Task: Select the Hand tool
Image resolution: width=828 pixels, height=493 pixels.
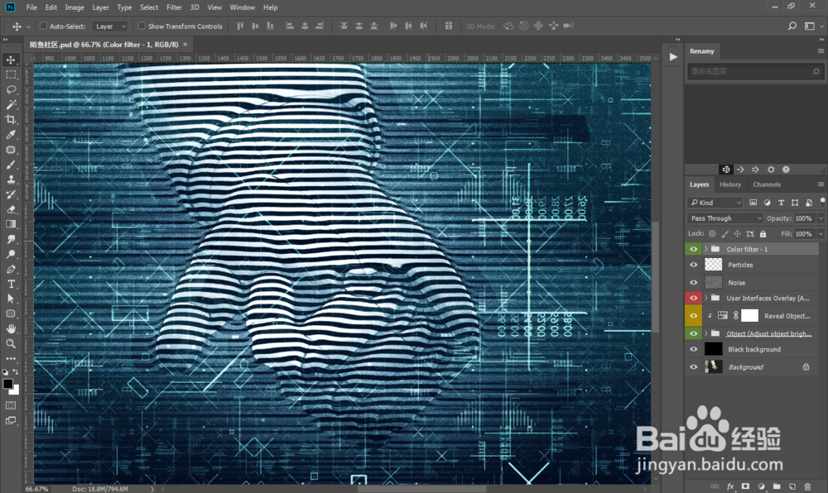Action: [x=11, y=328]
